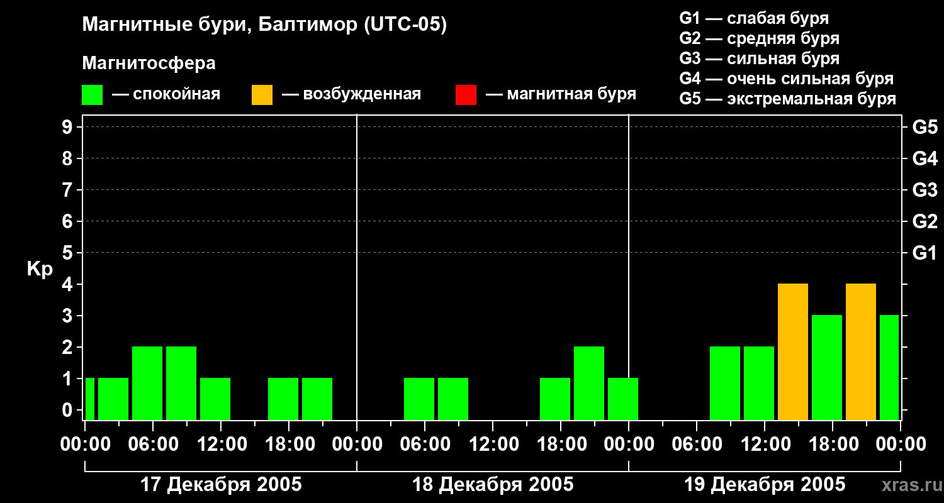This screenshot has width=944, height=503.
Task: Click the "Kp" axis title
Action: pyautogui.click(x=40, y=268)
